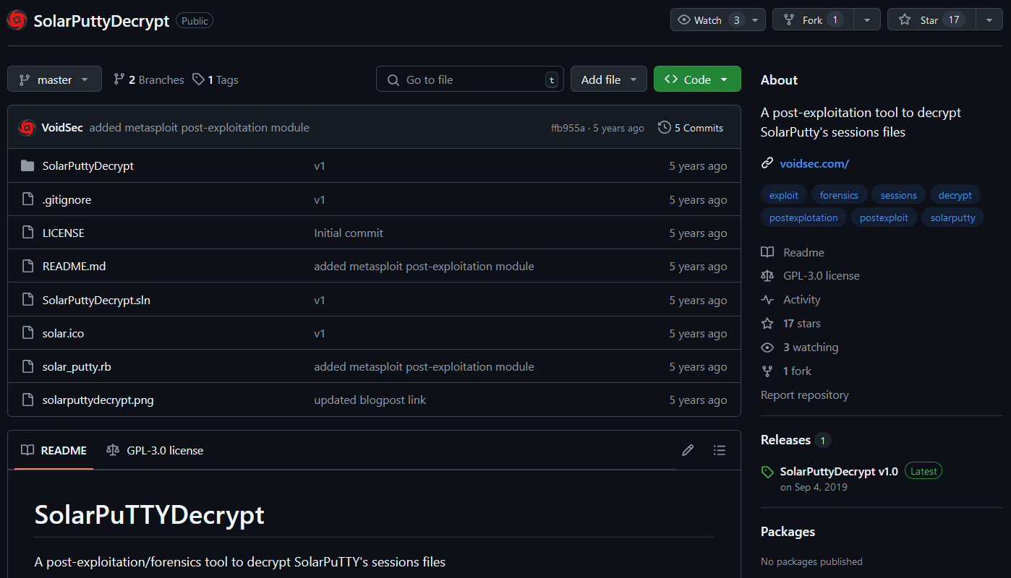The width and height of the screenshot is (1011, 578).
Task: Open the green Code dropdown button
Action: [x=697, y=79]
